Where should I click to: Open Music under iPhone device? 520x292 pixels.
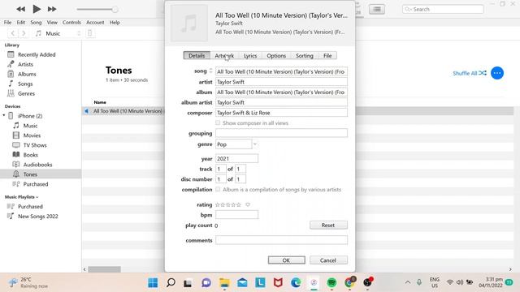click(30, 126)
